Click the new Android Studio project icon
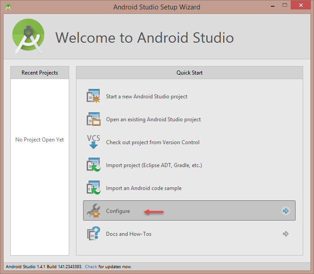 [x=93, y=97]
